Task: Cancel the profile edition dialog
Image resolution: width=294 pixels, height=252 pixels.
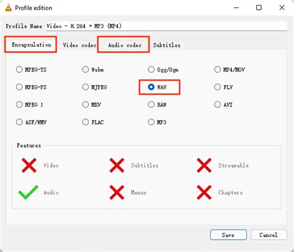Action: [269, 235]
